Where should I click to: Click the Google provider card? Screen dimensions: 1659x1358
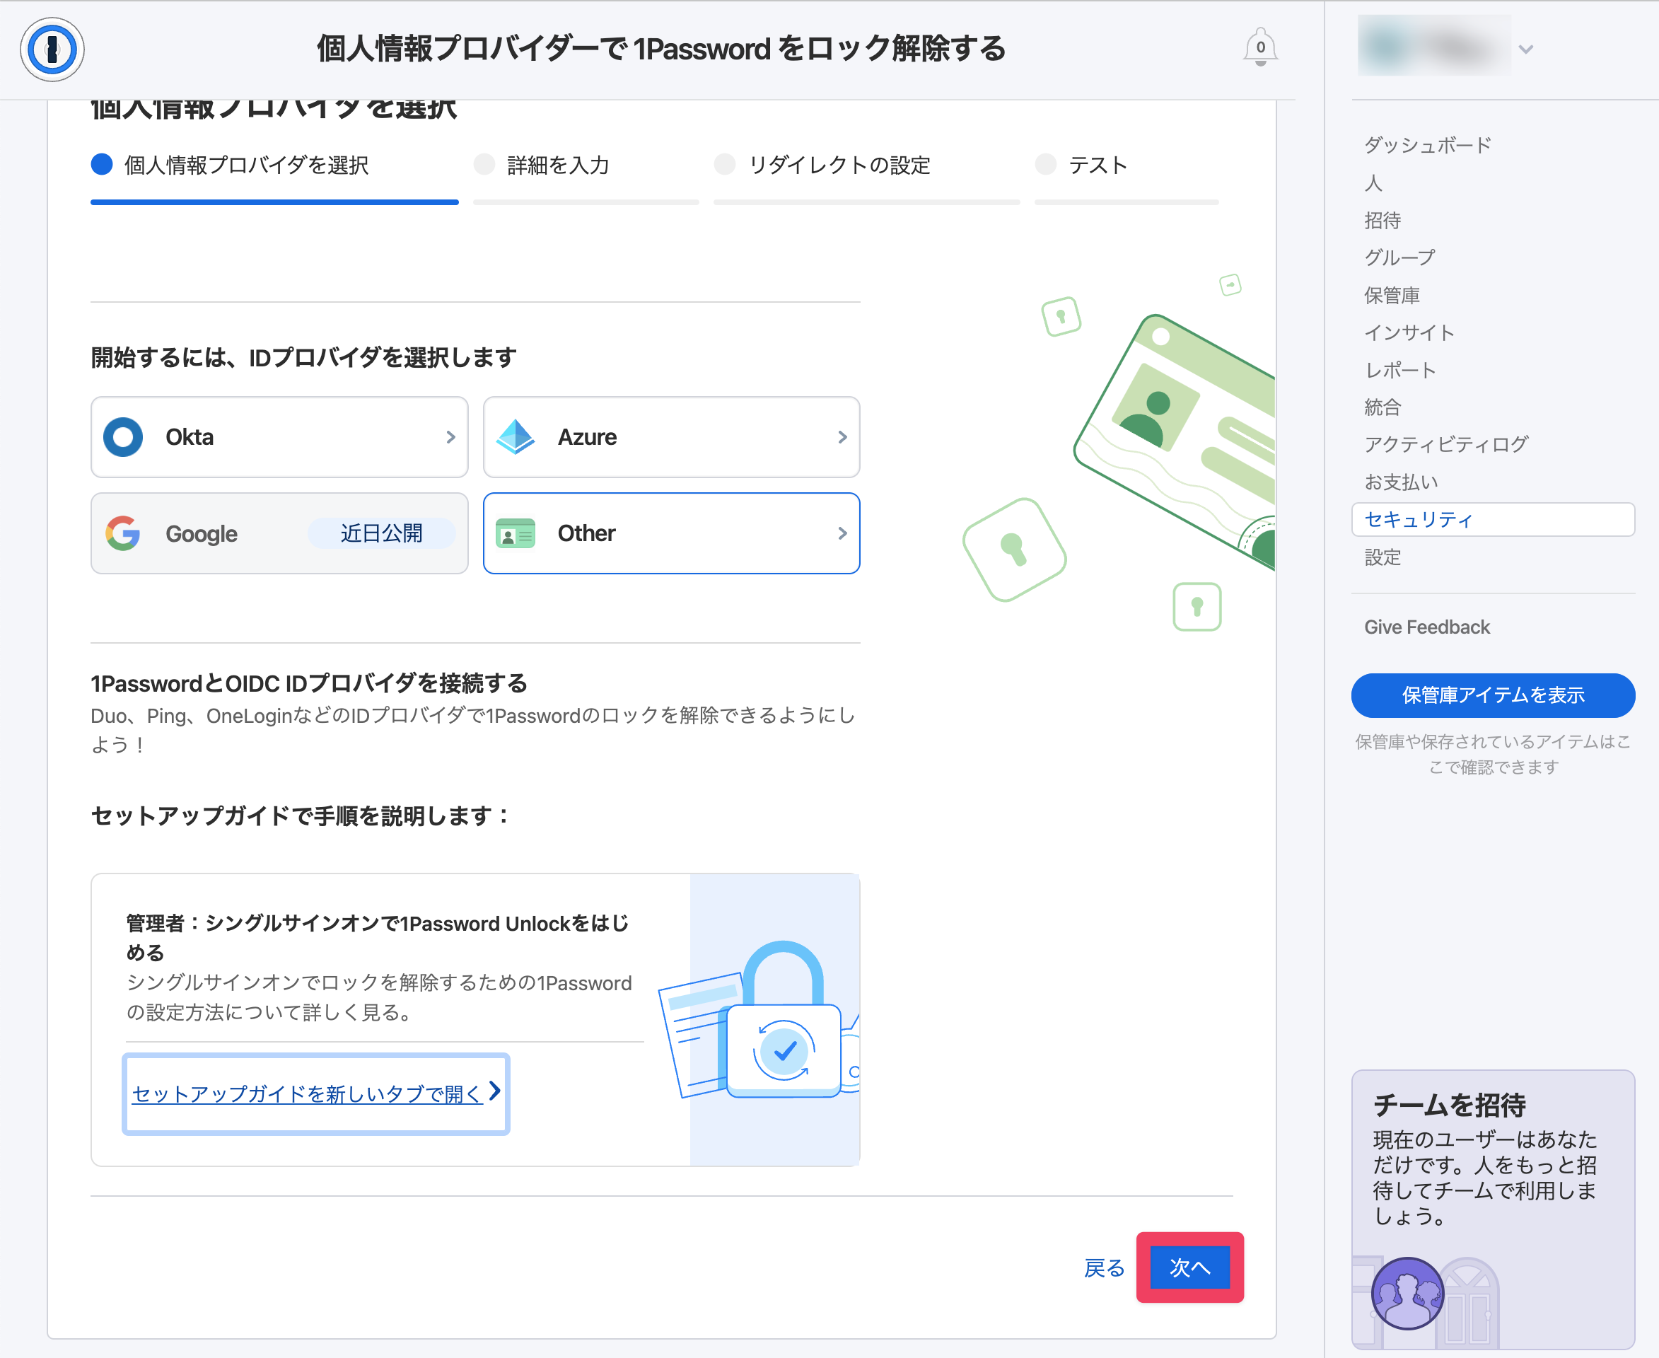click(279, 533)
